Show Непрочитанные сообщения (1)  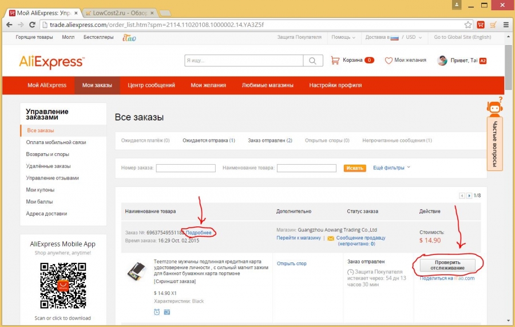[397, 141]
